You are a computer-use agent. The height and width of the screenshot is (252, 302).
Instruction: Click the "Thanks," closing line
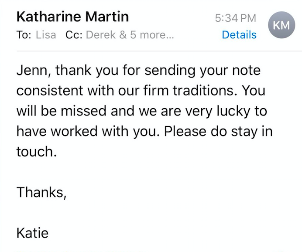(41, 192)
